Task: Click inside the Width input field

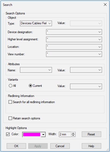Action: coord(65,134)
